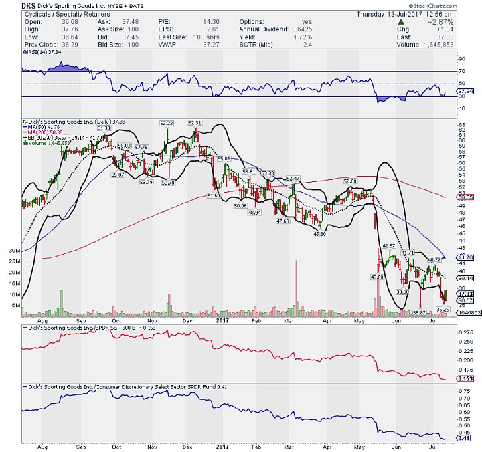
Task: Click the 55.81 price annotation
Action: 224,158
